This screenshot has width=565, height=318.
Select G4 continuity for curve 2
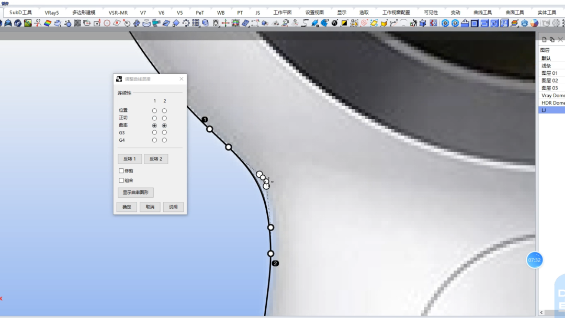[164, 140]
